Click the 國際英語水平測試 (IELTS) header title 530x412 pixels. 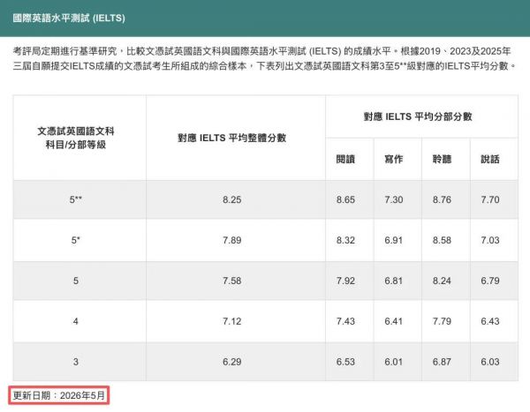69,18
